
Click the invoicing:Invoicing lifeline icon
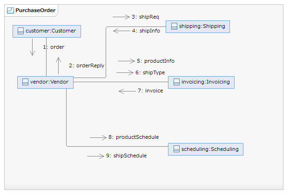click(x=176, y=82)
